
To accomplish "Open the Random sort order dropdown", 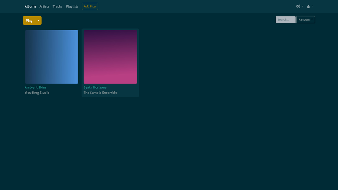I will click(x=305, y=19).
